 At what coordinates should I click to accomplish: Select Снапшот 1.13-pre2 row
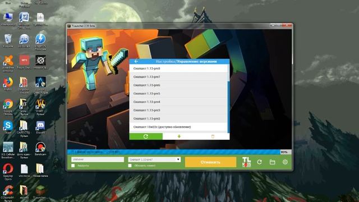[x=178, y=118]
